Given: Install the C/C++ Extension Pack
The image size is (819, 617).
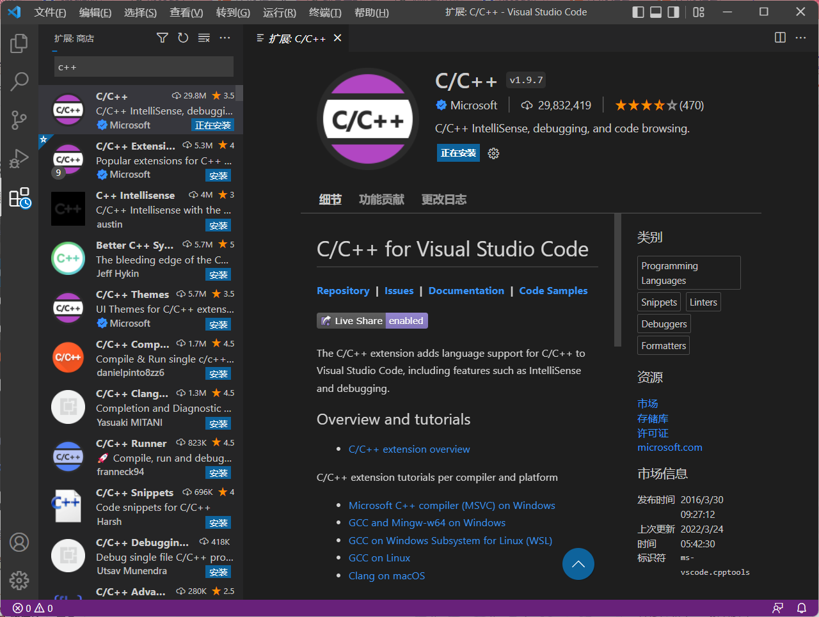Looking at the screenshot, I should pos(218,176).
